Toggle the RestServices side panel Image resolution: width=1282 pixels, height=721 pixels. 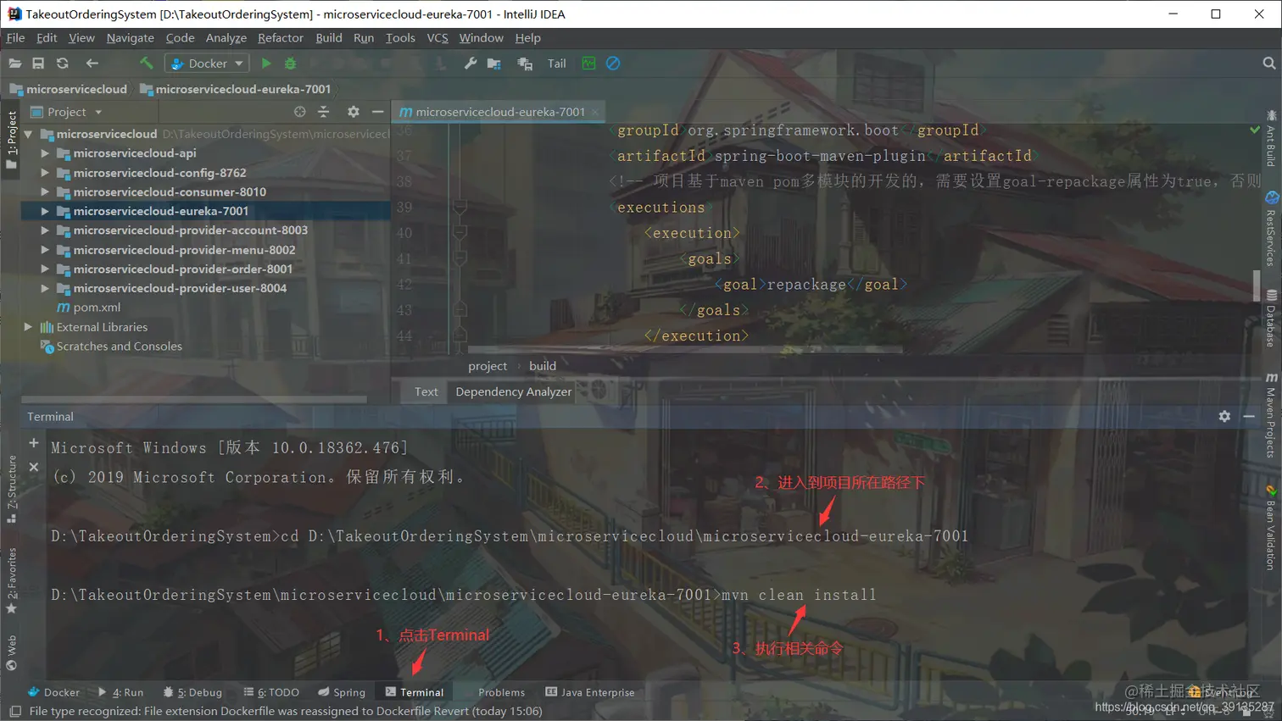point(1271,229)
